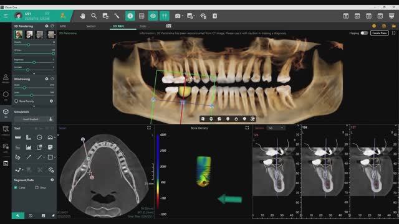The height and width of the screenshot is (224, 399).
Task: Click the camera capture icon
Action: 178,16
